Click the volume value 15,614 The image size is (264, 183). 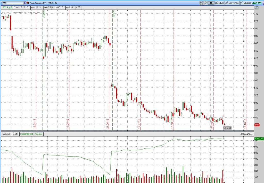15,134
